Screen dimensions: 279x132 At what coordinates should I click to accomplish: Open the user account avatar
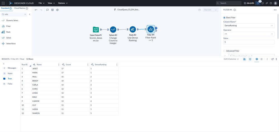(x=275, y=3)
